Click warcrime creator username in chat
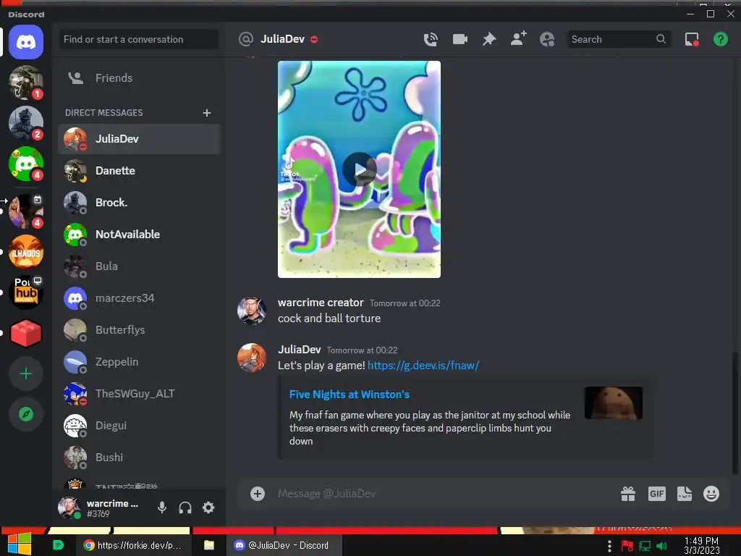The height and width of the screenshot is (556, 741). pyautogui.click(x=321, y=303)
